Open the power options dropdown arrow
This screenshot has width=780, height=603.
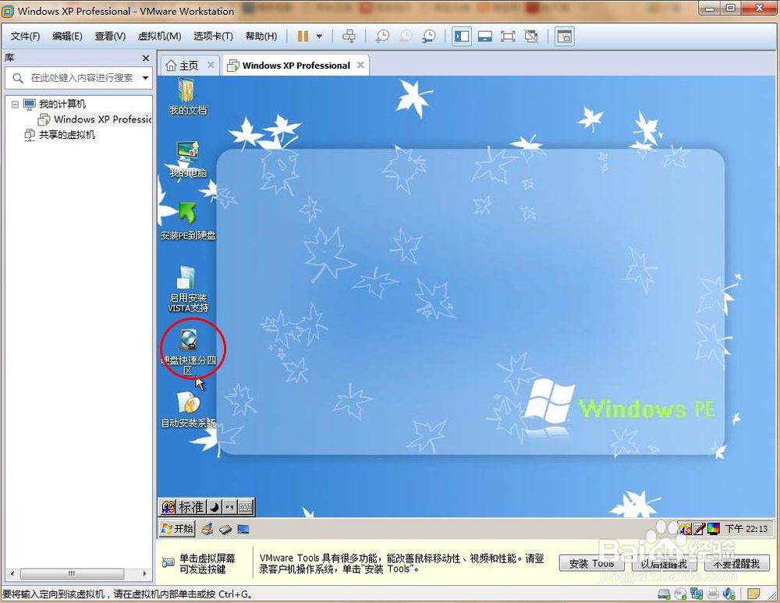[x=319, y=37]
